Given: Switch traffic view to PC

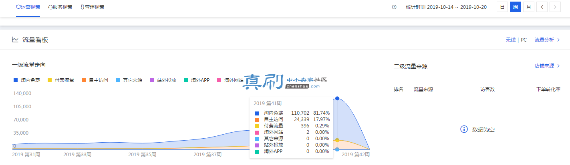Looking at the screenshot, I should [524, 40].
